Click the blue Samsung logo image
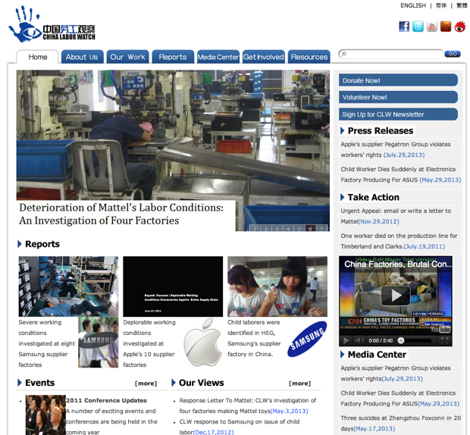470x435 pixels. (307, 340)
